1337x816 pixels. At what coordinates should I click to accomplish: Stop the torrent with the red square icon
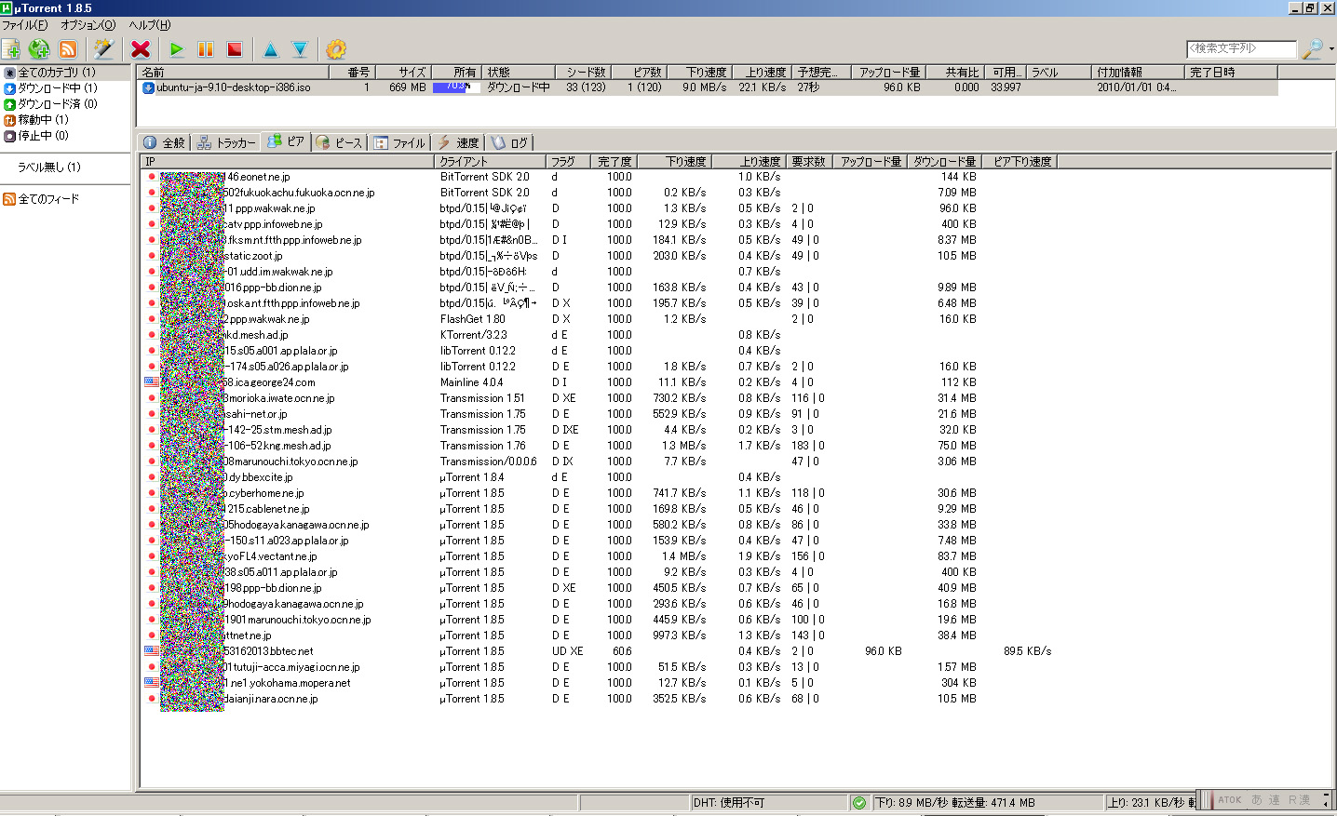pyautogui.click(x=235, y=49)
